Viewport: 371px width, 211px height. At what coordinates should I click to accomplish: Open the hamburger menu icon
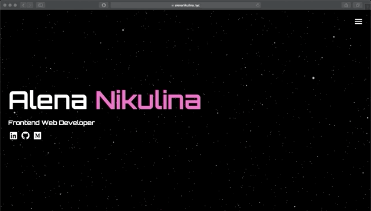point(358,21)
